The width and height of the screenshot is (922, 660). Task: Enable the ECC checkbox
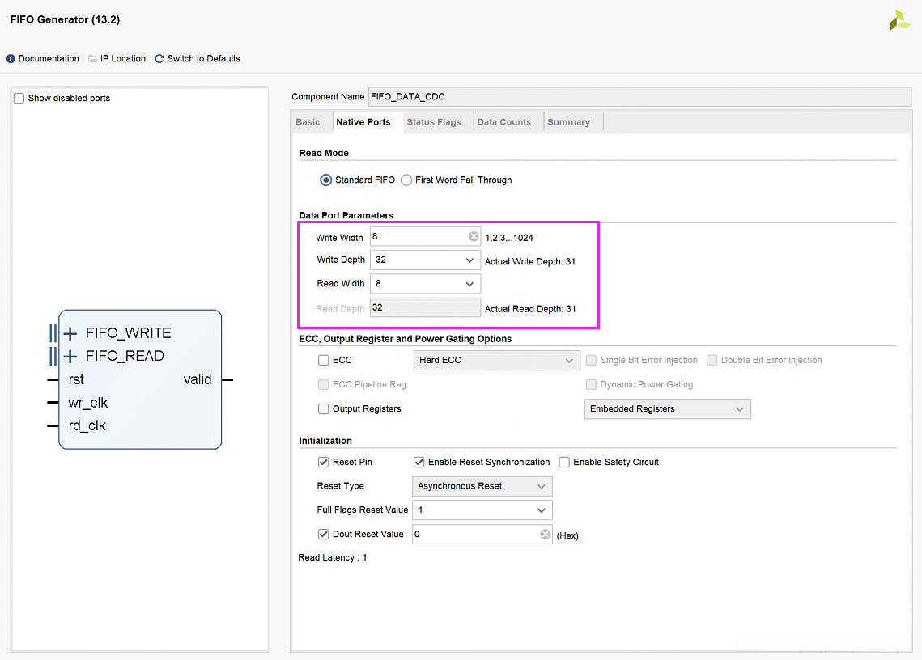coord(324,361)
